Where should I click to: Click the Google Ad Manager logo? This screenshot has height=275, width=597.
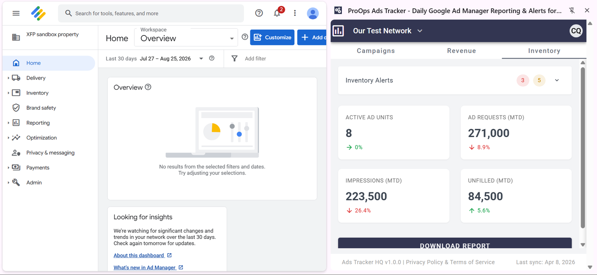(x=38, y=13)
